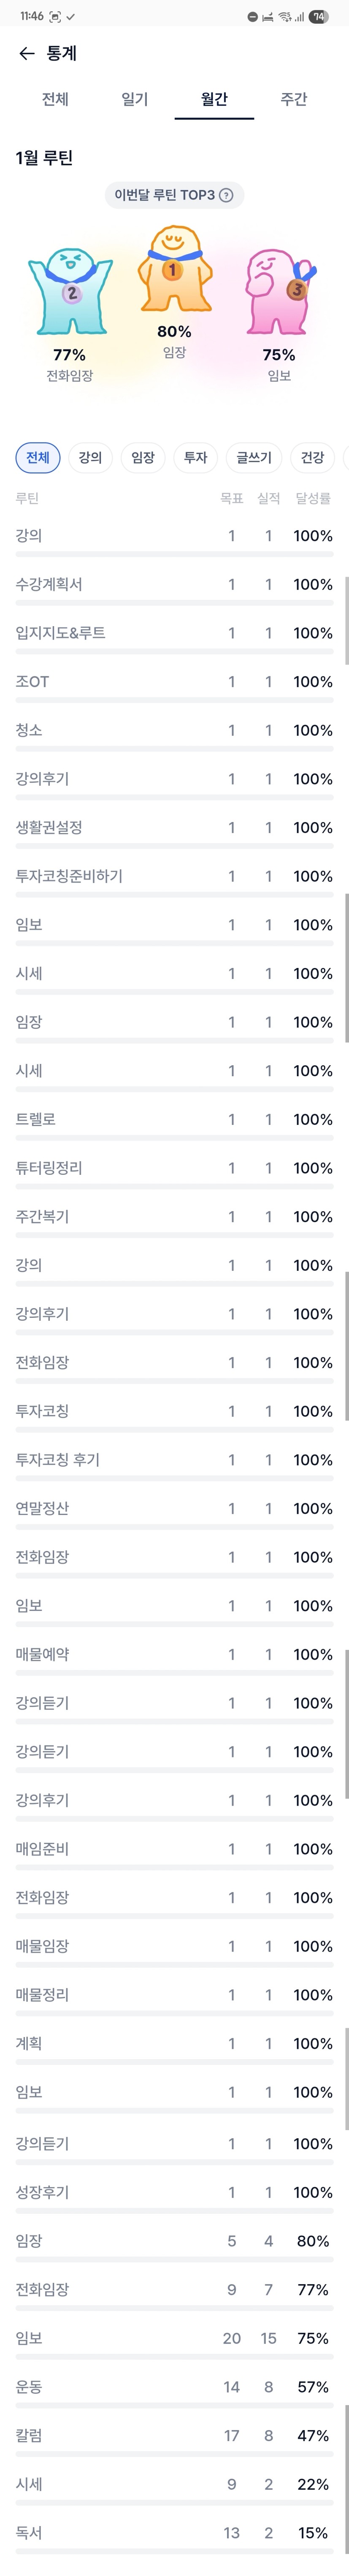Tap the third-place bronze medal mascot
349x2576 pixels.
point(279,292)
